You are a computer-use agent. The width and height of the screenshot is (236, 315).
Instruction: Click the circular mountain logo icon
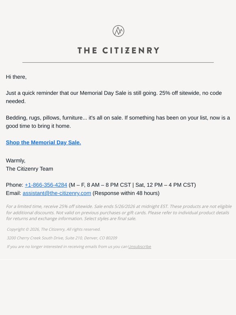(118, 31)
